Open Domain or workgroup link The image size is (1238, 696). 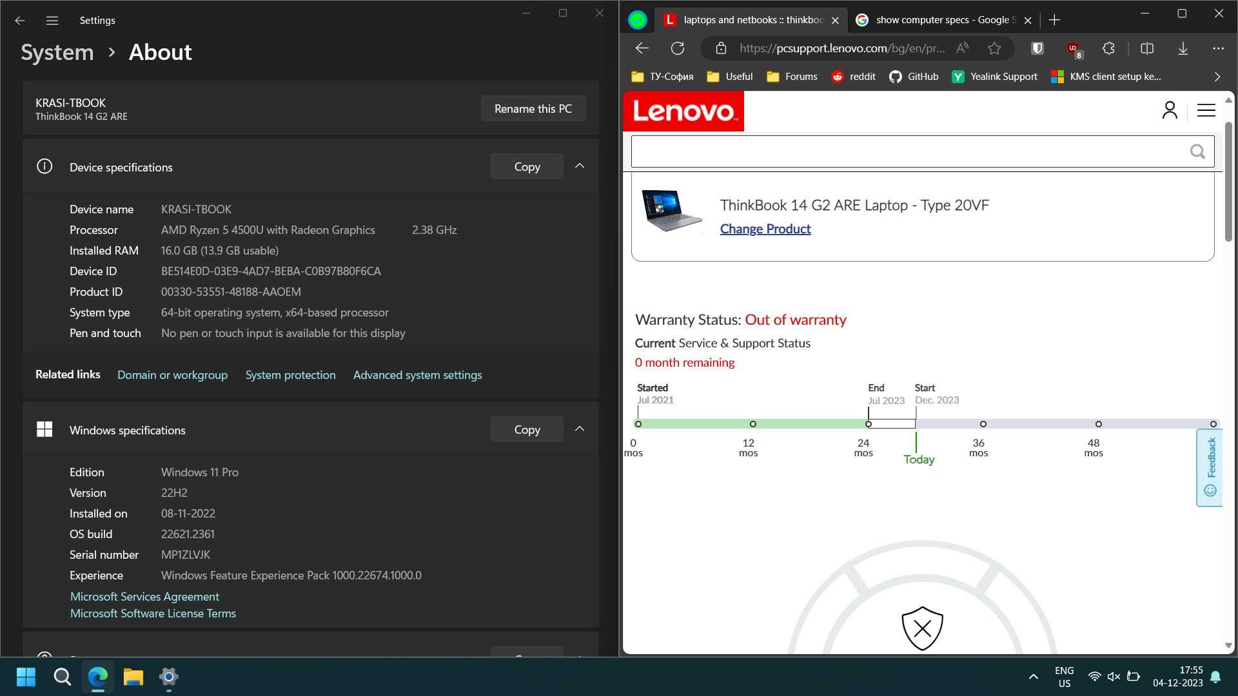(172, 374)
